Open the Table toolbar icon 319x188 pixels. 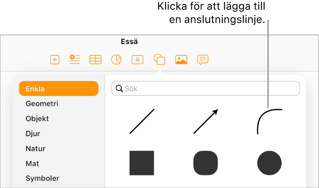[x=96, y=60]
